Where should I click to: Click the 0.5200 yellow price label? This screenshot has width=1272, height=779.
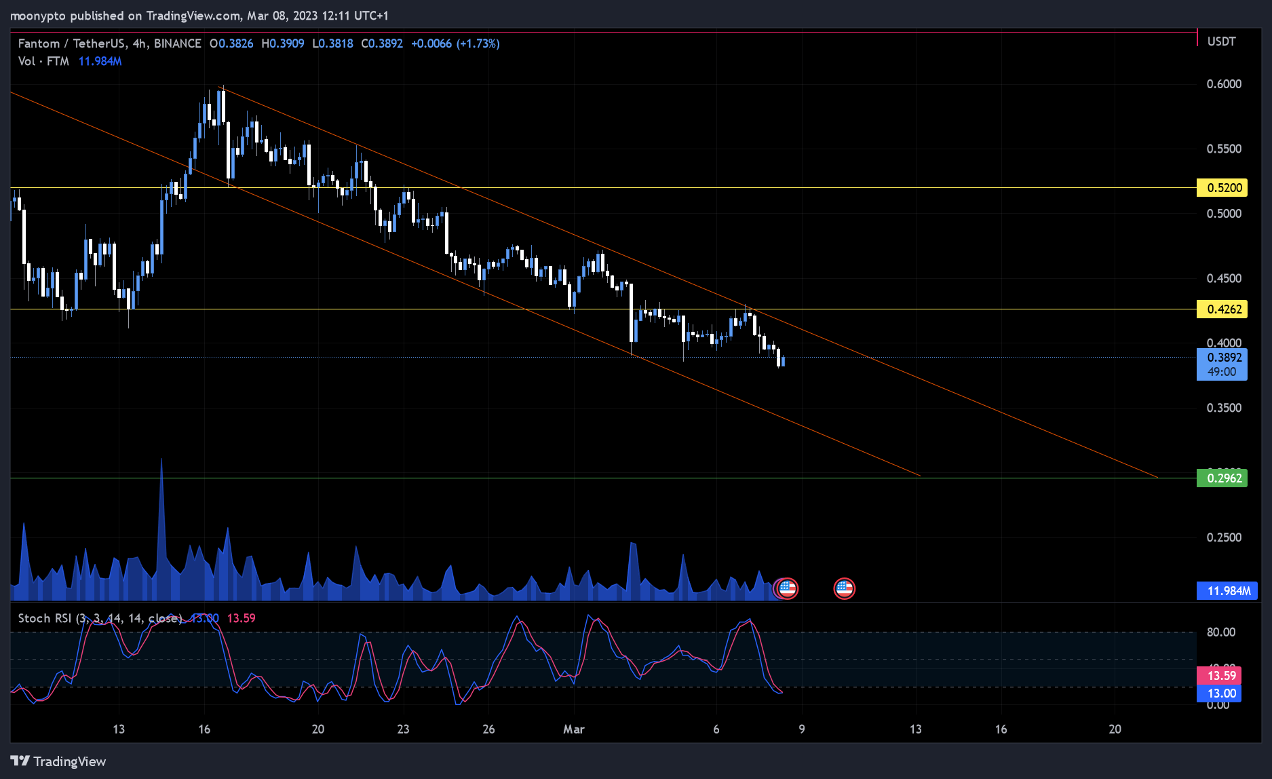[1222, 188]
